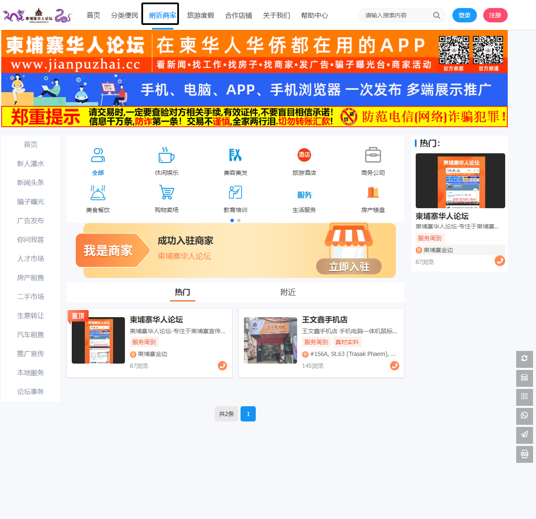This screenshot has height=519, width=536.
Task: Switch to the 附近 tab
Action: [288, 292]
